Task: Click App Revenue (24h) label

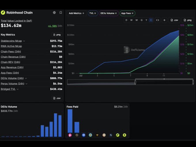Action: pyautogui.click(x=12, y=68)
